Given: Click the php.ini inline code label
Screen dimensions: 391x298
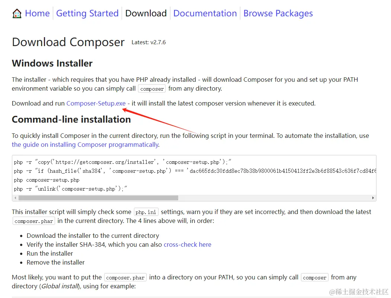Looking at the screenshot, I should (x=146, y=212).
